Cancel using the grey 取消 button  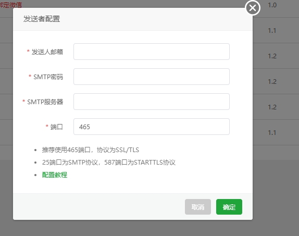[x=198, y=207]
